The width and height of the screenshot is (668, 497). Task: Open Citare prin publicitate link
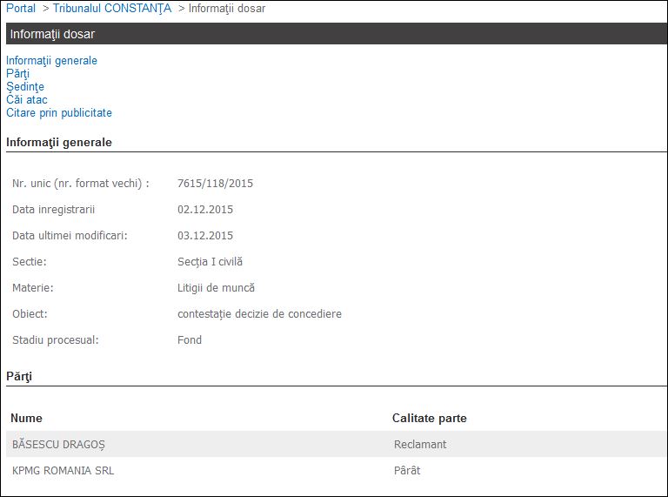(x=59, y=113)
